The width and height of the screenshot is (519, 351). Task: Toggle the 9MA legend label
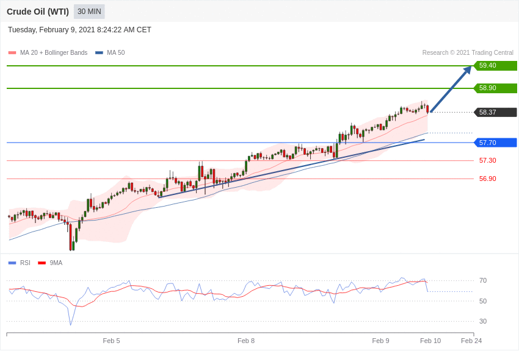[56, 263]
